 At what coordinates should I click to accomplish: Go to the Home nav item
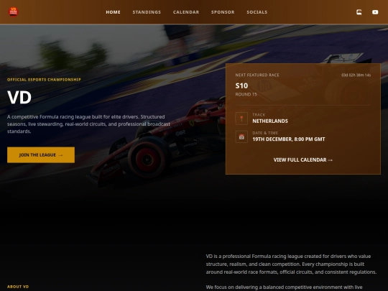(113, 12)
